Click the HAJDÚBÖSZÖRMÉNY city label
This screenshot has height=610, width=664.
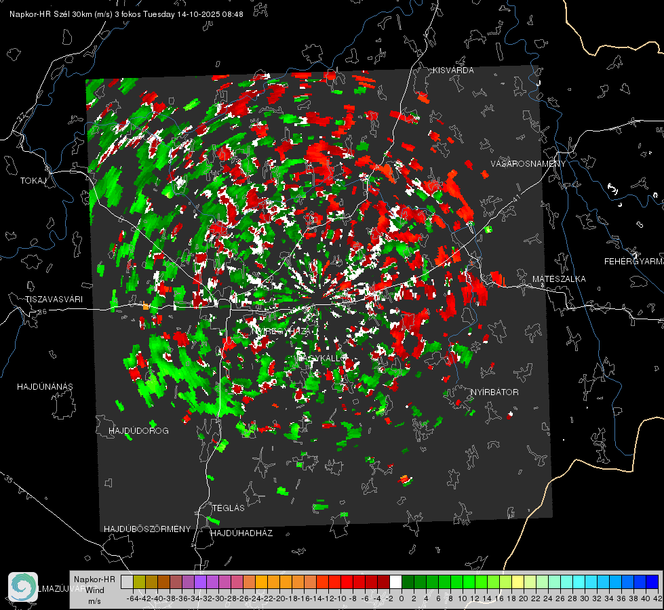click(147, 529)
